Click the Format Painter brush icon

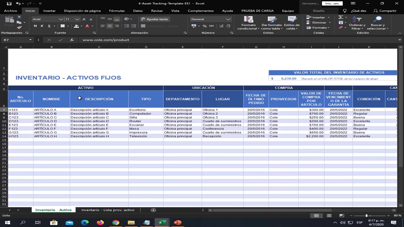[x=19, y=28]
